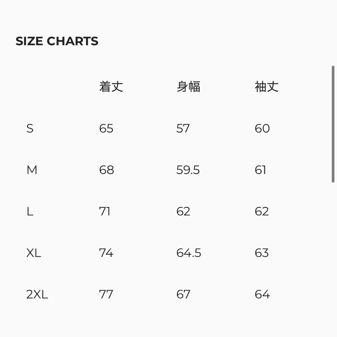
Task: Click the 60 sleeve value for S
Action: click(x=262, y=128)
